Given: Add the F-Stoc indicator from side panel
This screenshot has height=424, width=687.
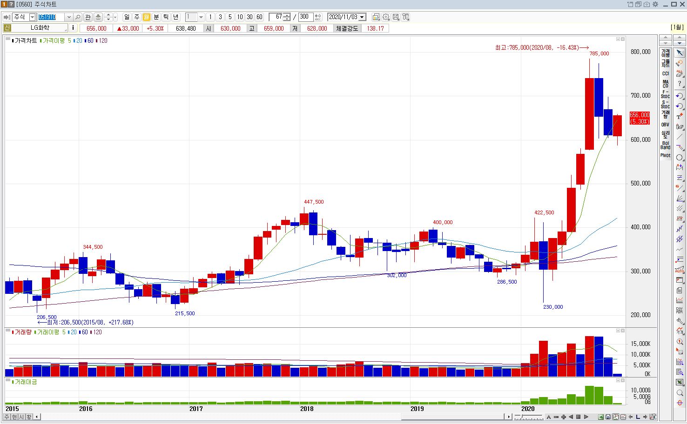Looking at the screenshot, I should pos(666,94).
